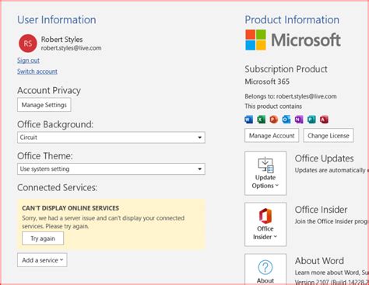Click the Account Privacy heading
The height and width of the screenshot is (285, 369).
coord(49,90)
